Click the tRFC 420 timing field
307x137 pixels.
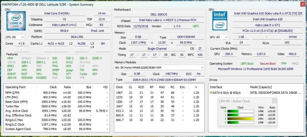[x=200, y=55]
